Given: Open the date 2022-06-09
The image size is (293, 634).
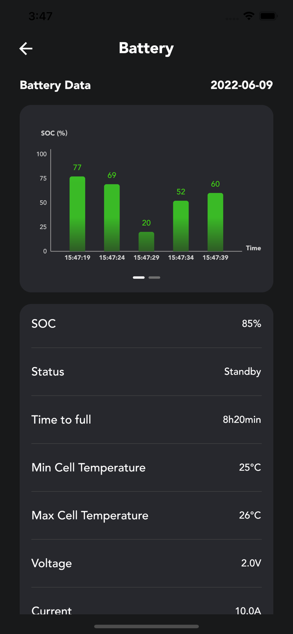Looking at the screenshot, I should point(242,85).
